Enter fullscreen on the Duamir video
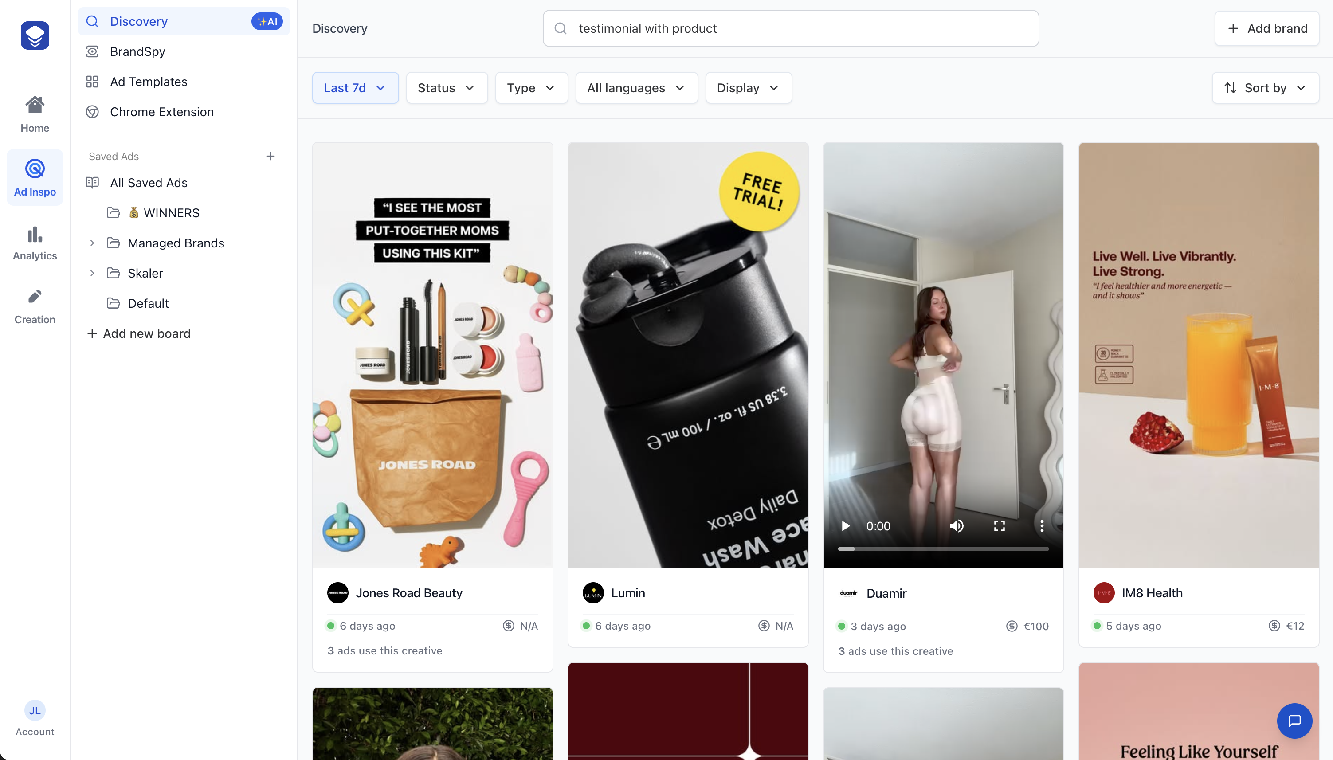This screenshot has height=760, width=1333. click(1000, 526)
